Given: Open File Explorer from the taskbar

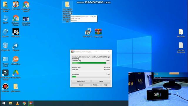Looking at the screenshot, I should [x=11, y=103].
